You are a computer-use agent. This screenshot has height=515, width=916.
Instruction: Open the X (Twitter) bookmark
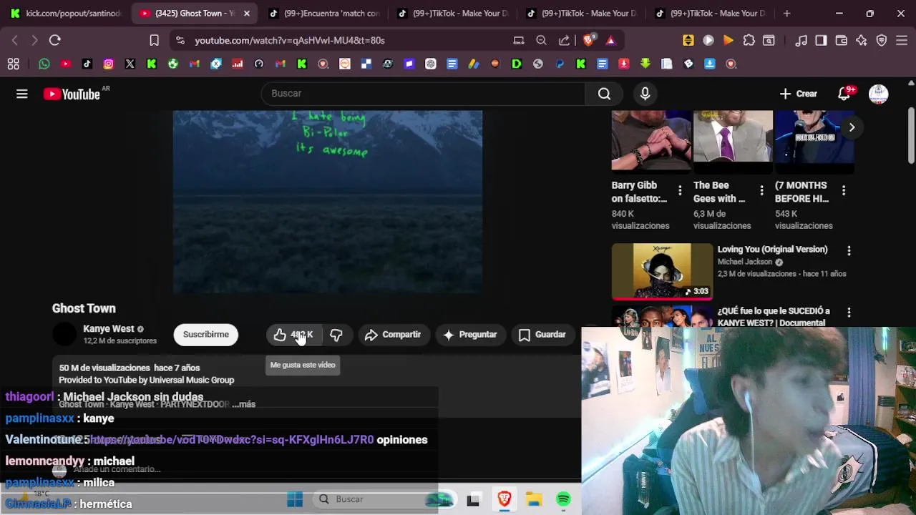(130, 64)
